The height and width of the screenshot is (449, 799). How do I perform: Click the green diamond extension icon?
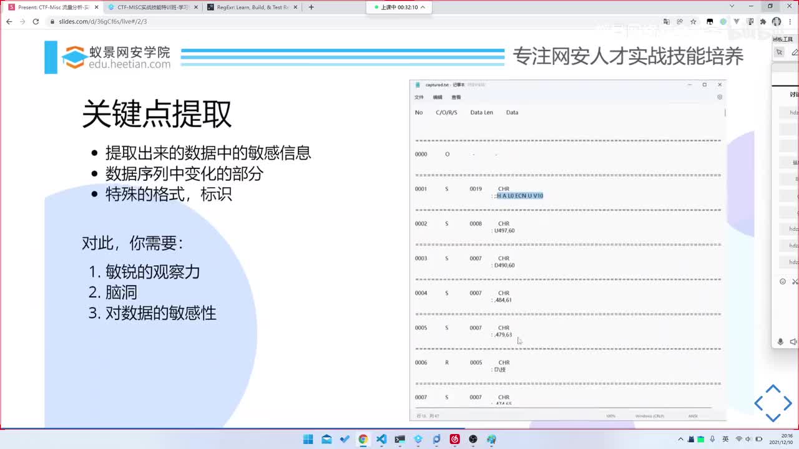pyautogui.click(x=723, y=21)
